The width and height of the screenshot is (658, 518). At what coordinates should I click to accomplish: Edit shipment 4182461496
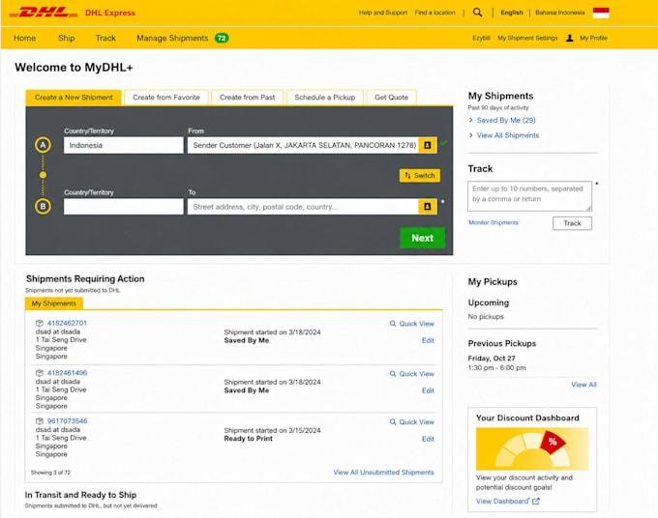pos(428,390)
